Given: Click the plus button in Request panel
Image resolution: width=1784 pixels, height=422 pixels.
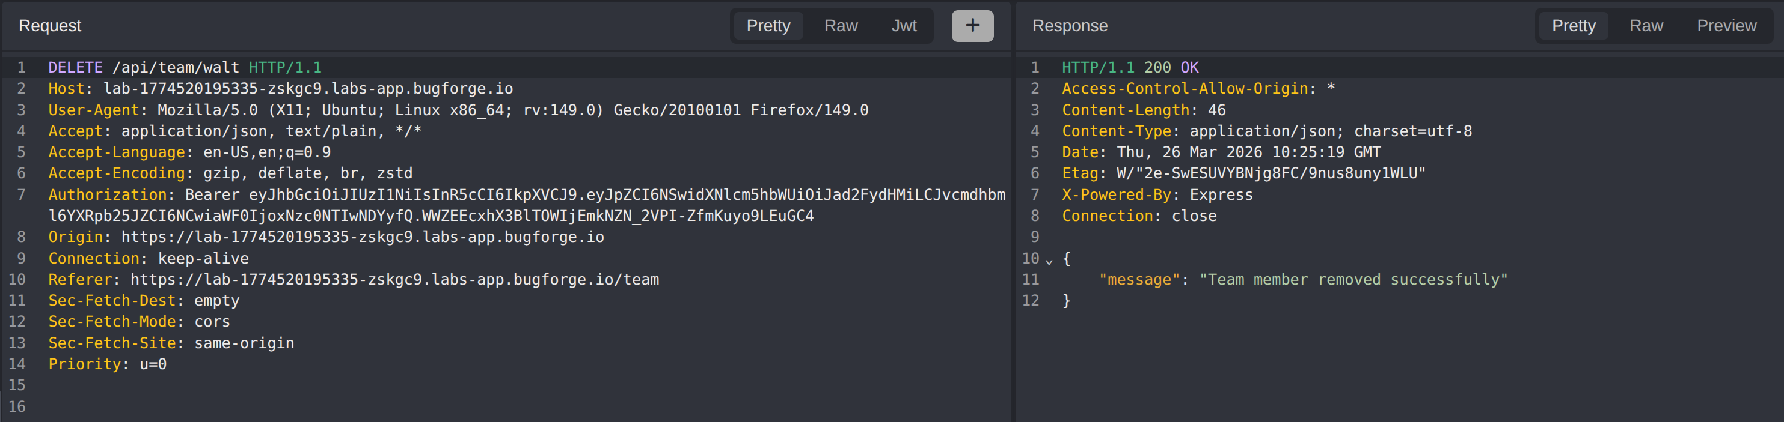Looking at the screenshot, I should [972, 26].
